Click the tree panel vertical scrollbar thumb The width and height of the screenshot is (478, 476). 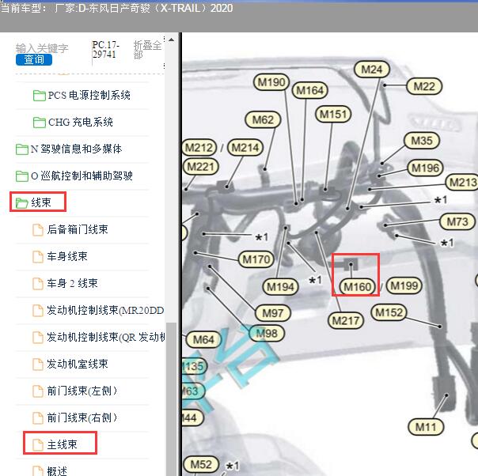[173, 399]
